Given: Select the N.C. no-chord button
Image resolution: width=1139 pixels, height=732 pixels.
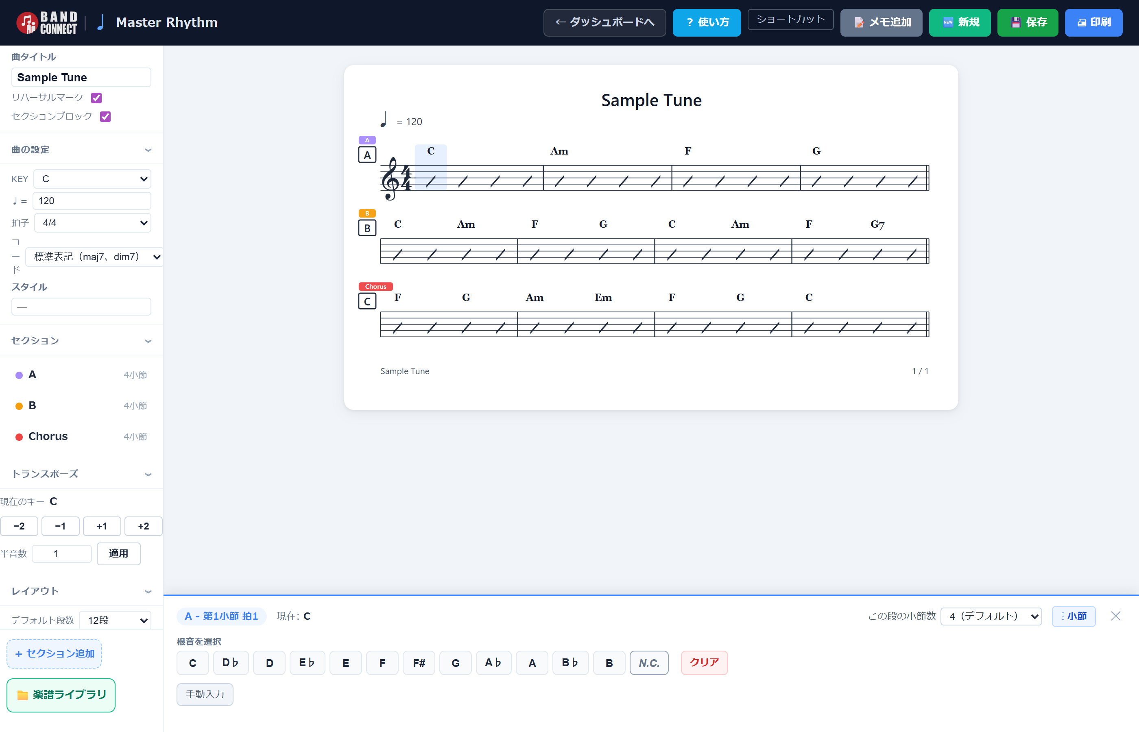Looking at the screenshot, I should 649,663.
